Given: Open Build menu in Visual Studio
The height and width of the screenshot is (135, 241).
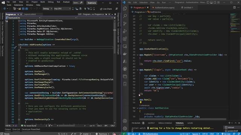Looking at the screenshot, I should click(x=43, y=2).
